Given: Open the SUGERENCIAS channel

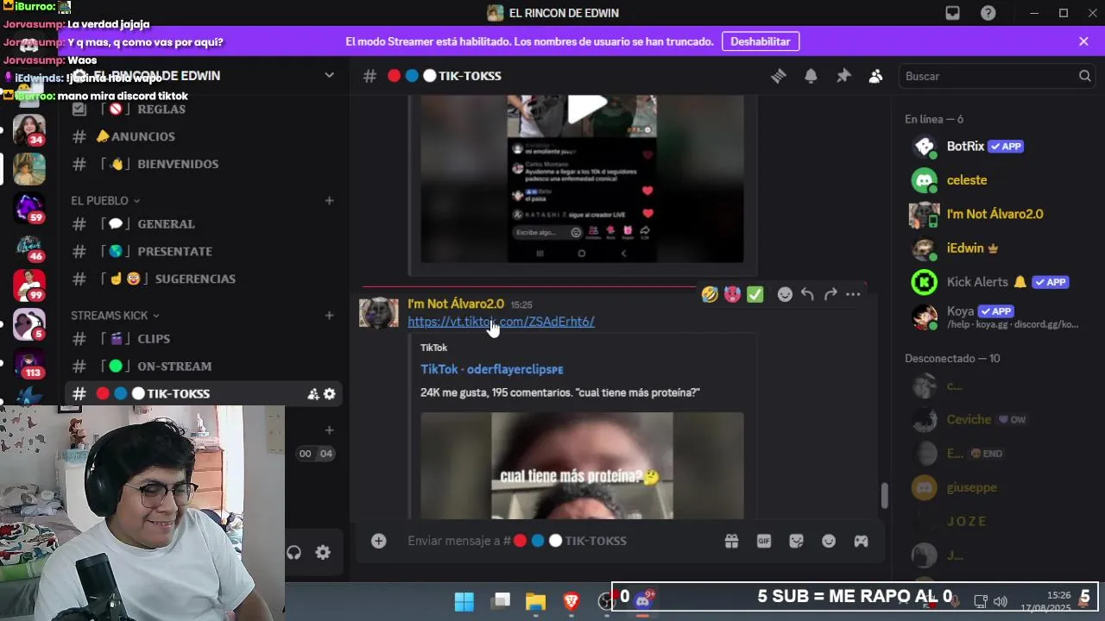Looking at the screenshot, I should [204, 279].
